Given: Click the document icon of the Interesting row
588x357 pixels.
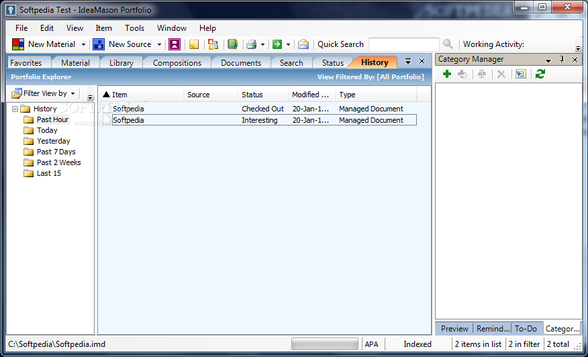Looking at the screenshot, I should click(x=107, y=120).
